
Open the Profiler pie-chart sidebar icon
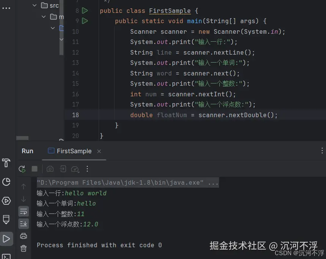(x=6, y=182)
